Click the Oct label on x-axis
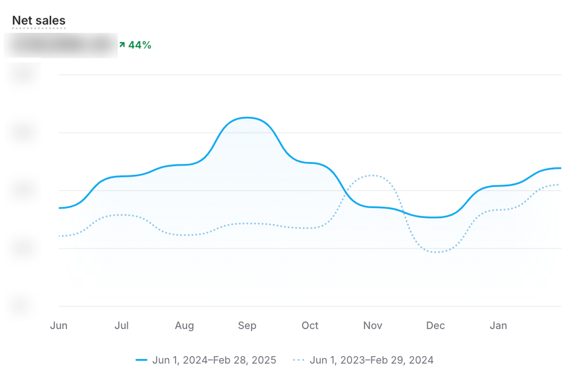Screen dimensions: 576x384 (x=310, y=325)
